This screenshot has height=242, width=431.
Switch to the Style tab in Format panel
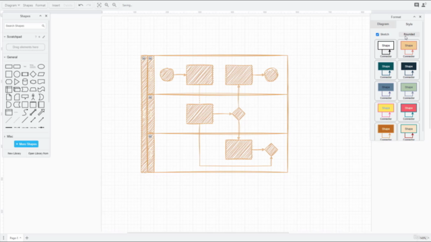point(409,24)
